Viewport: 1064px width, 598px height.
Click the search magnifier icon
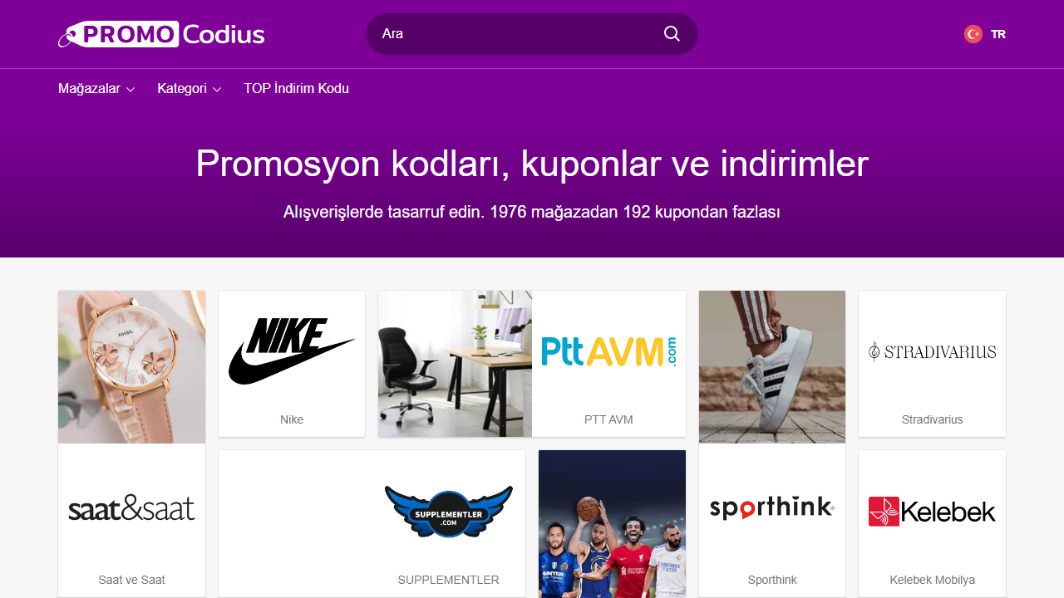tap(671, 33)
